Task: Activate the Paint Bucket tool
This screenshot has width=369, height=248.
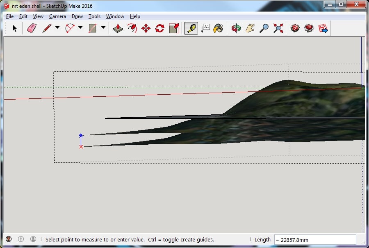Action: coord(219,28)
